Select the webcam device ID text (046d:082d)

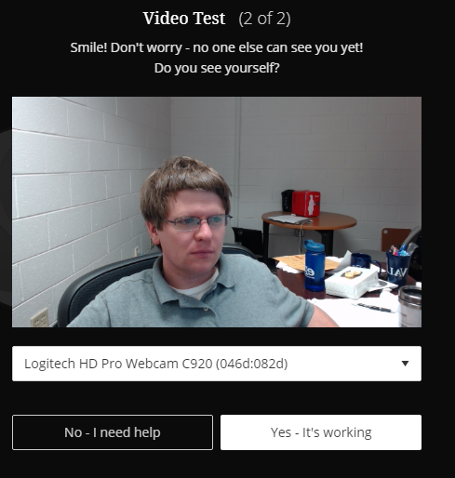[x=251, y=364]
